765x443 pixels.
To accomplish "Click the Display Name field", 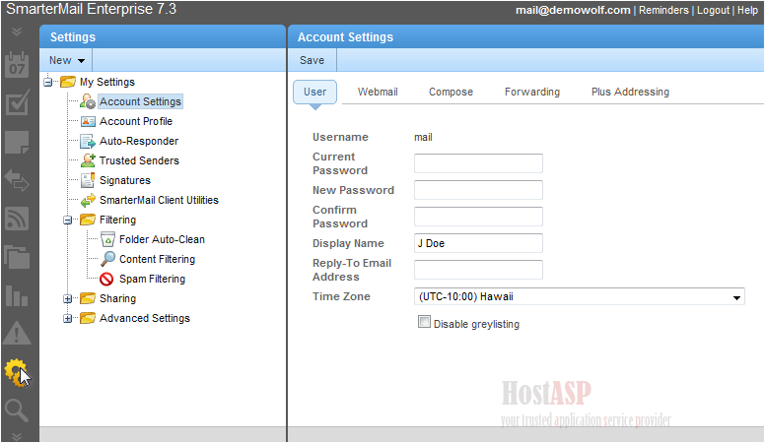I will (478, 243).
